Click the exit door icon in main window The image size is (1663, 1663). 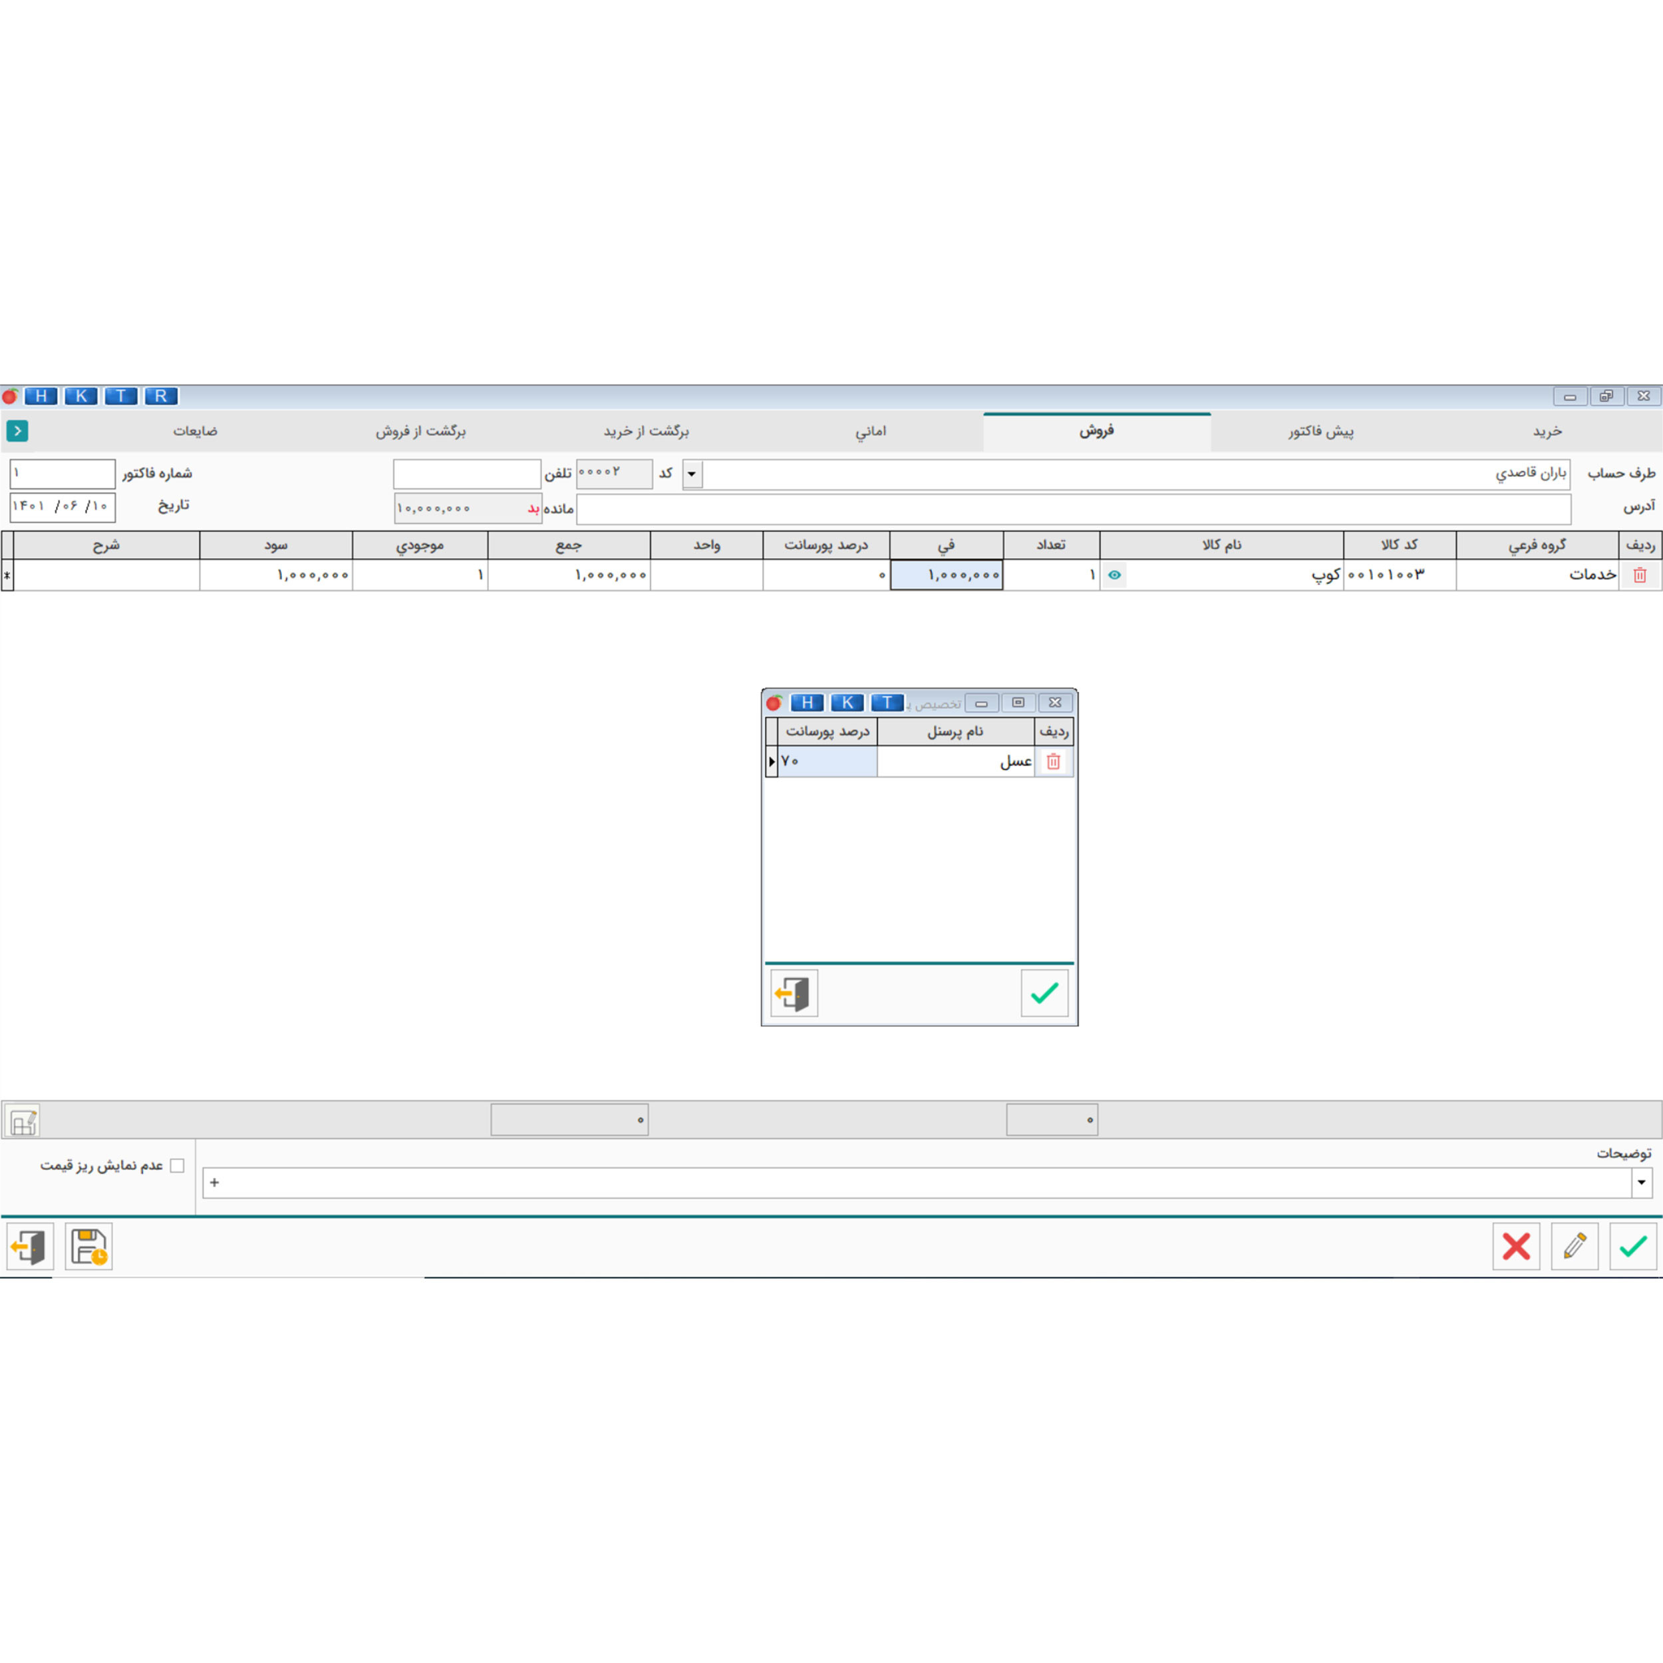(30, 1247)
